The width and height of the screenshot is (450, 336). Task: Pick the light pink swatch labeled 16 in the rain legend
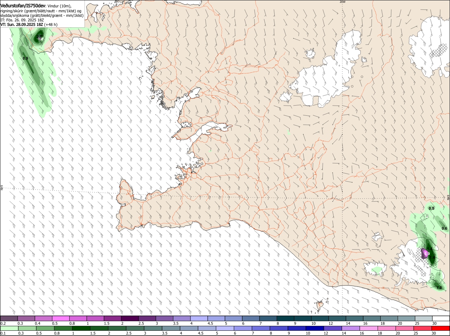tap(369, 329)
